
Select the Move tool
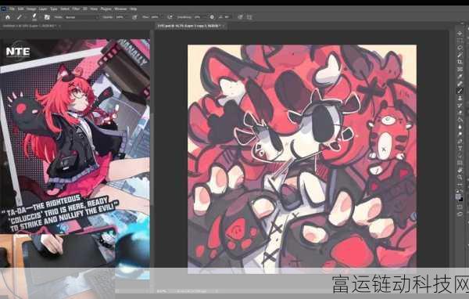[460, 34]
